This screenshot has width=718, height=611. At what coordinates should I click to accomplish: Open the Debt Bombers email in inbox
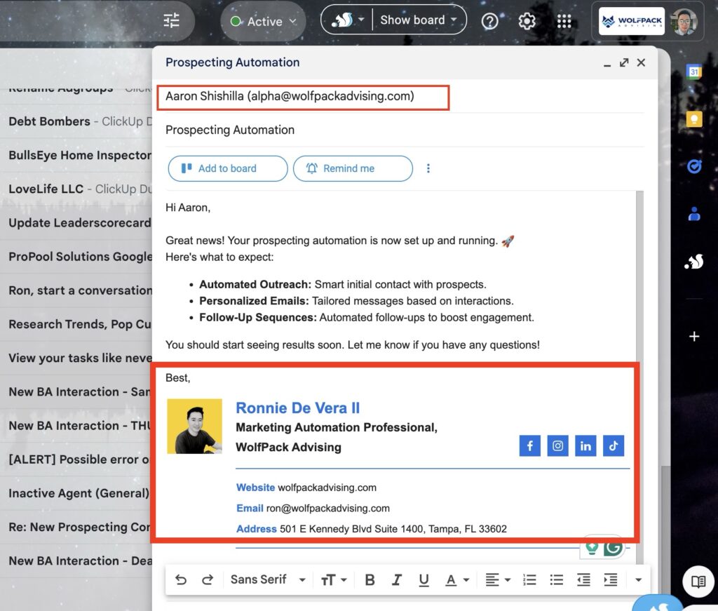point(76,121)
